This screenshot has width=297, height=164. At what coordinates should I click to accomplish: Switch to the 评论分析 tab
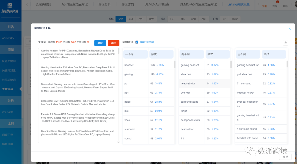[104, 4]
